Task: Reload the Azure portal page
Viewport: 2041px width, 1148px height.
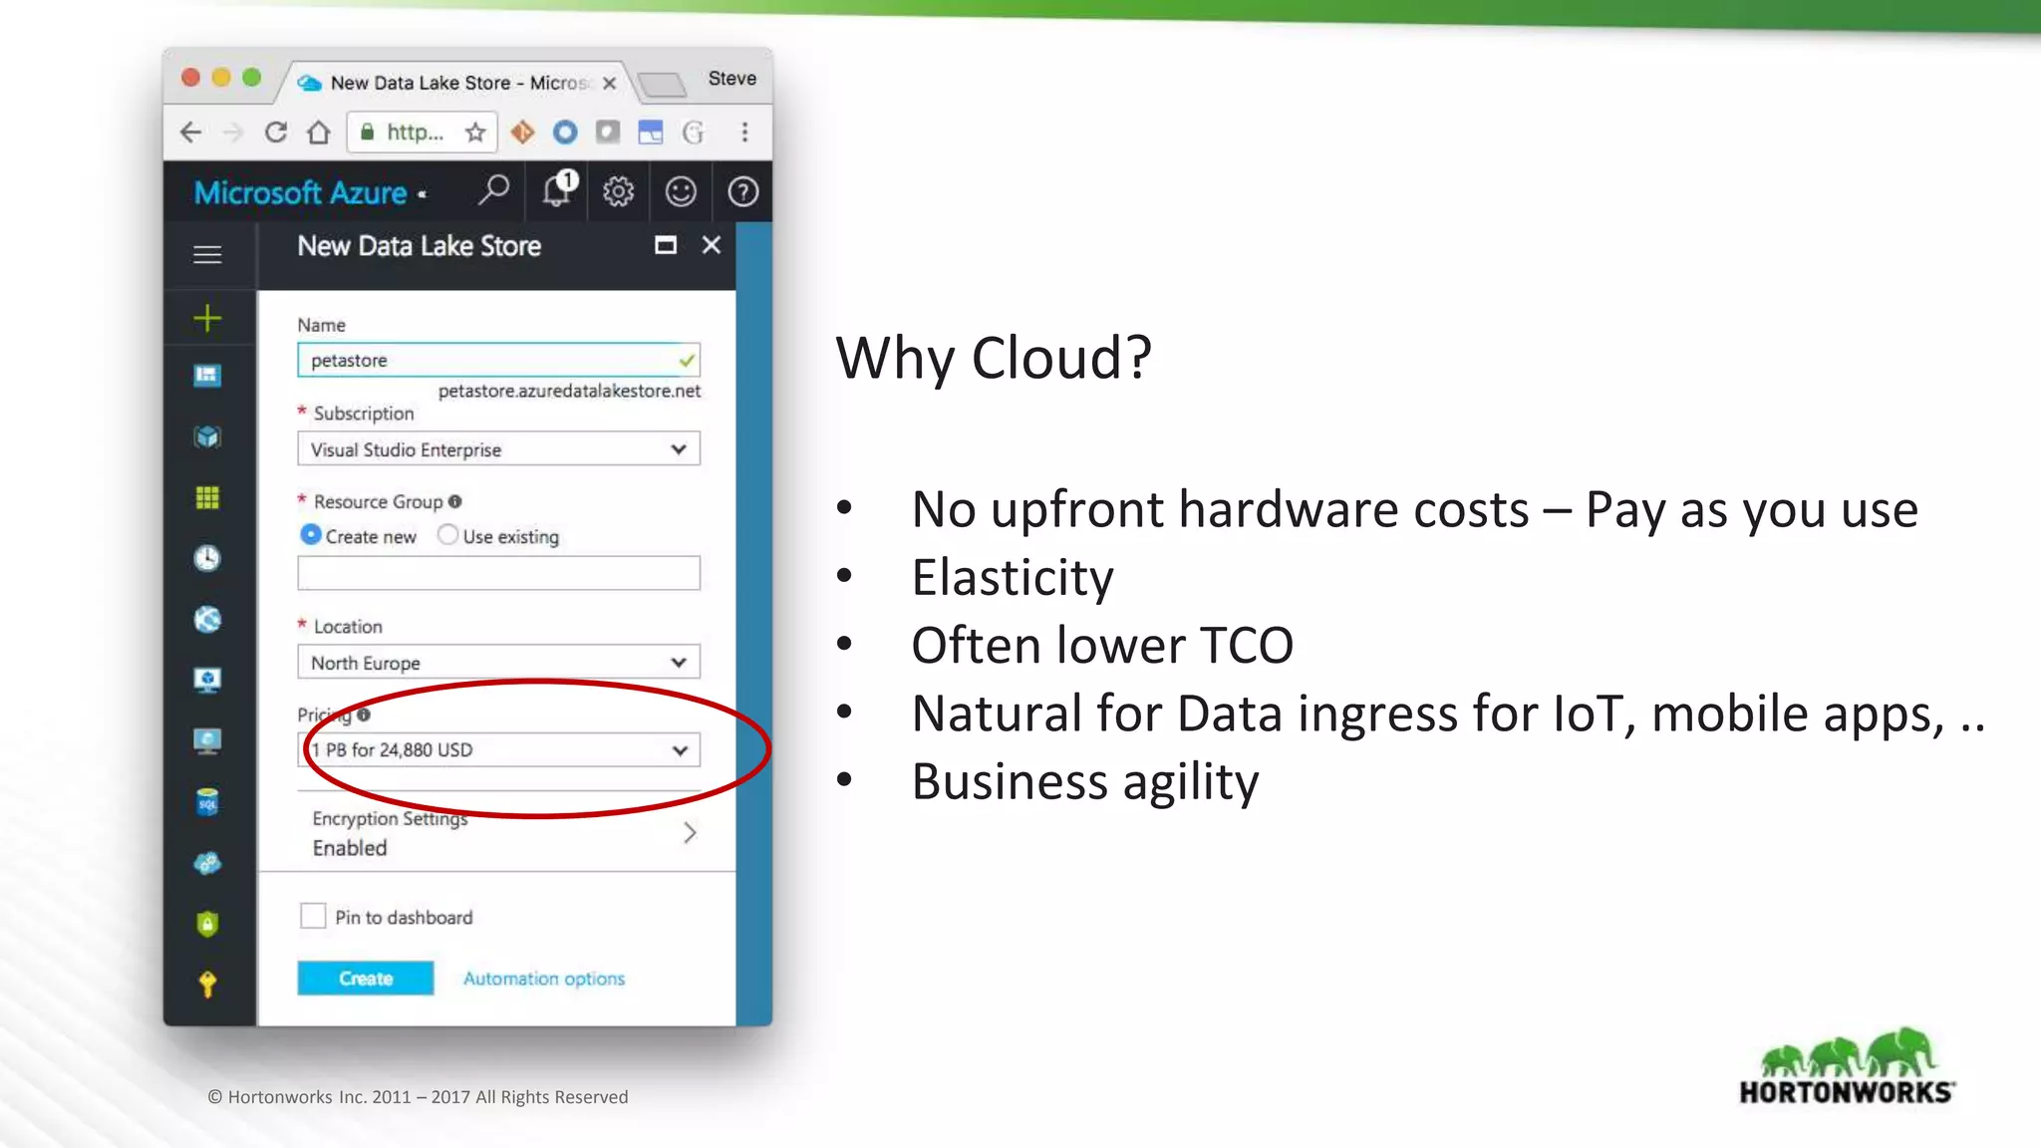Action: 276,132
